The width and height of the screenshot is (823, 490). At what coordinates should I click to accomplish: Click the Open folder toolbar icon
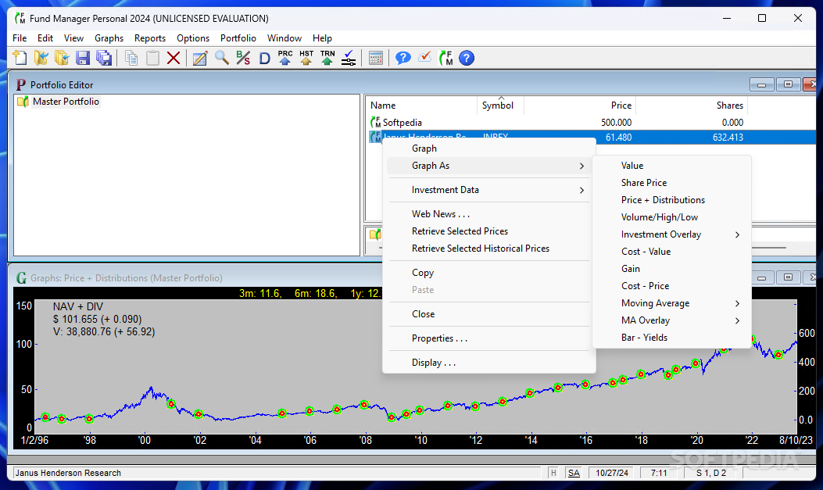[41, 58]
